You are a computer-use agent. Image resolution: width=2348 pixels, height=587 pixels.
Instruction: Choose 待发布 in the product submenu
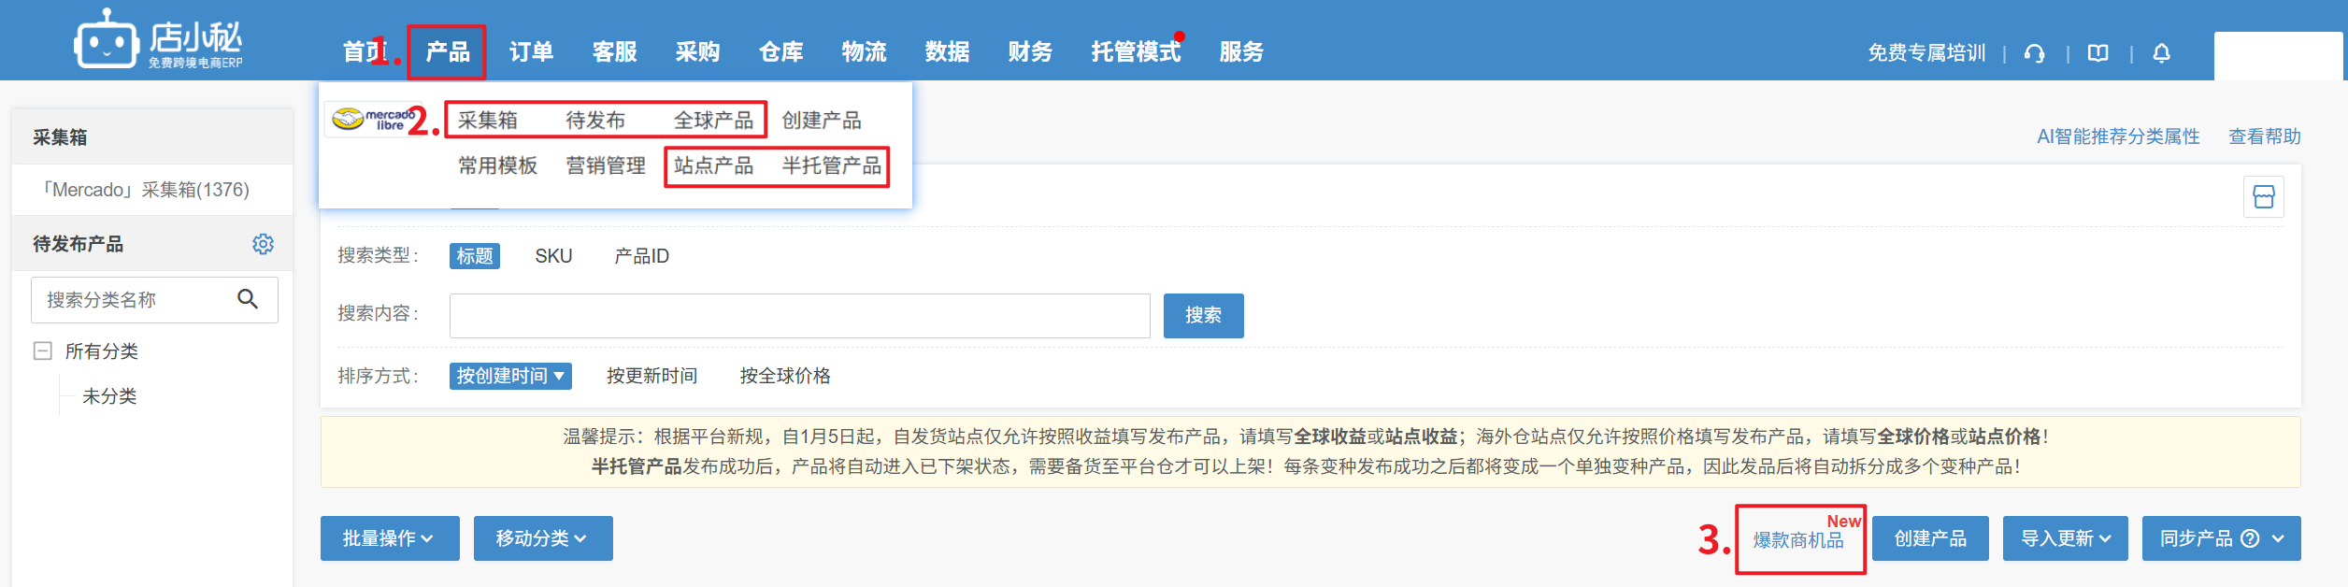(x=595, y=121)
